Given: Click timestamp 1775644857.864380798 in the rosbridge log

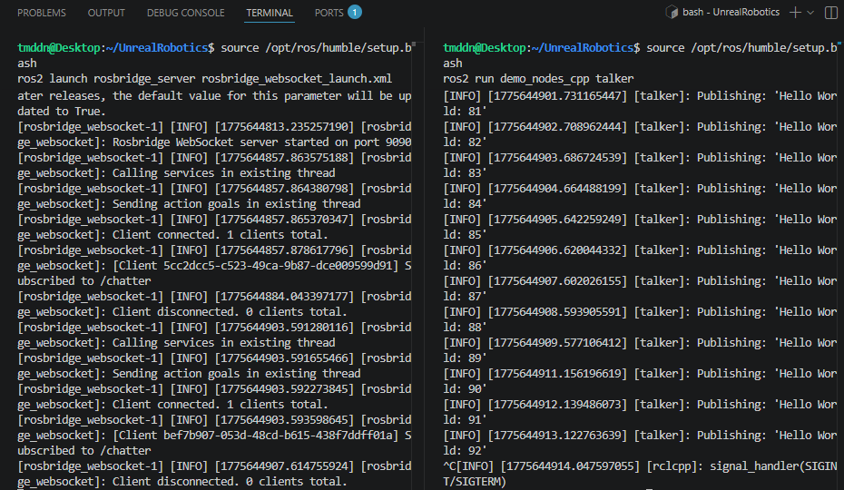Looking at the screenshot, I should click(284, 189).
